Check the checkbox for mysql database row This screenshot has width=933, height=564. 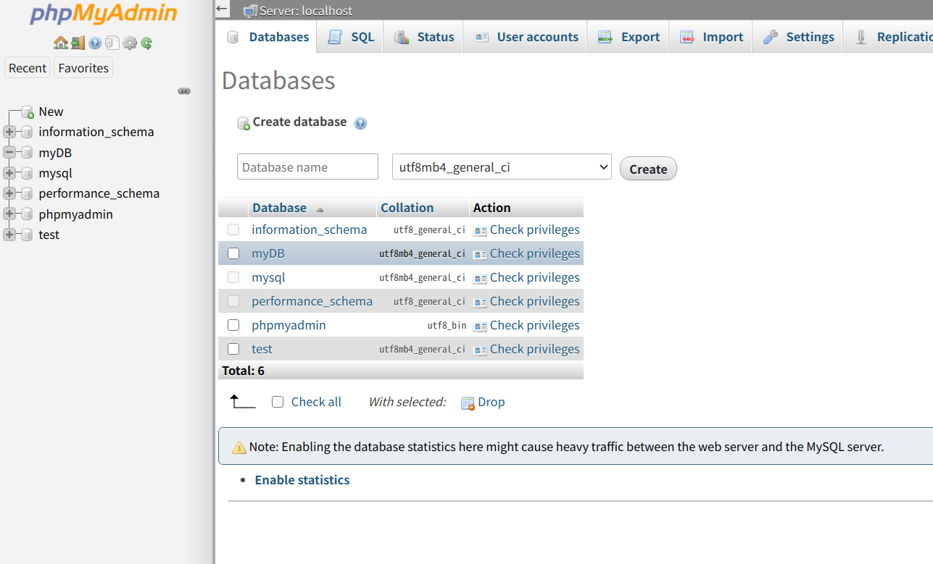coord(233,277)
